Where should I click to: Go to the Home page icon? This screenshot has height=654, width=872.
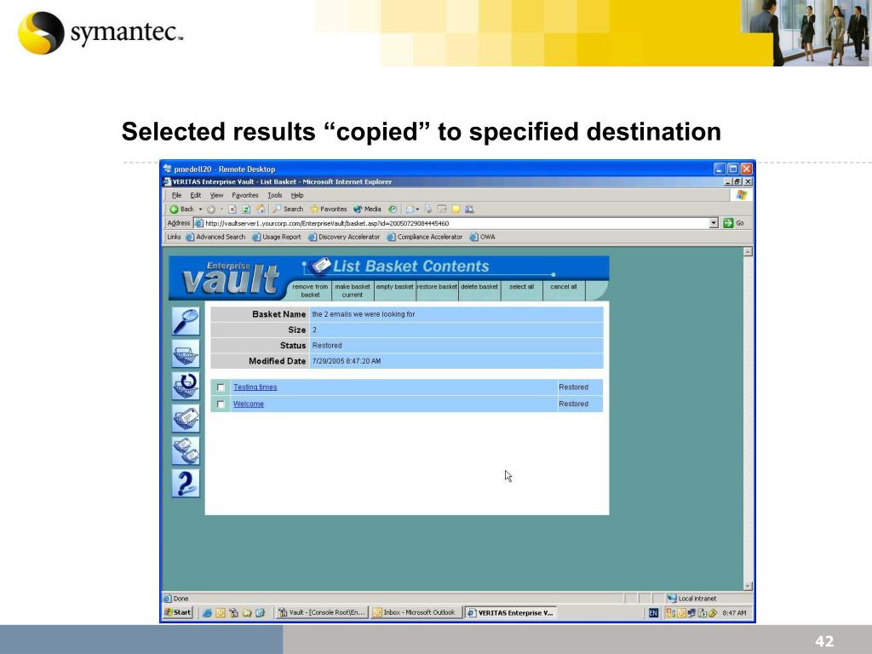click(260, 209)
